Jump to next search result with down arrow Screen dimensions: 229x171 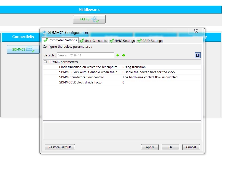(x=117, y=55)
